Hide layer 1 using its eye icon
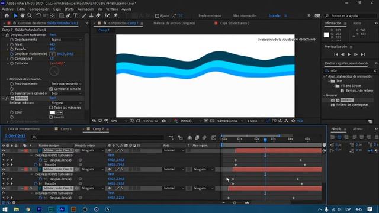 4,150
